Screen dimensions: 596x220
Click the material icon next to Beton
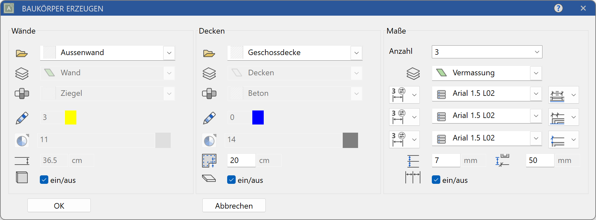209,94
